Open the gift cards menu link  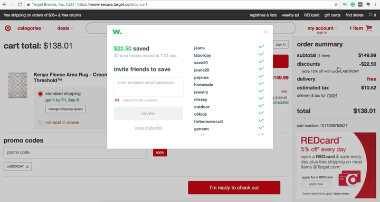(332, 15)
